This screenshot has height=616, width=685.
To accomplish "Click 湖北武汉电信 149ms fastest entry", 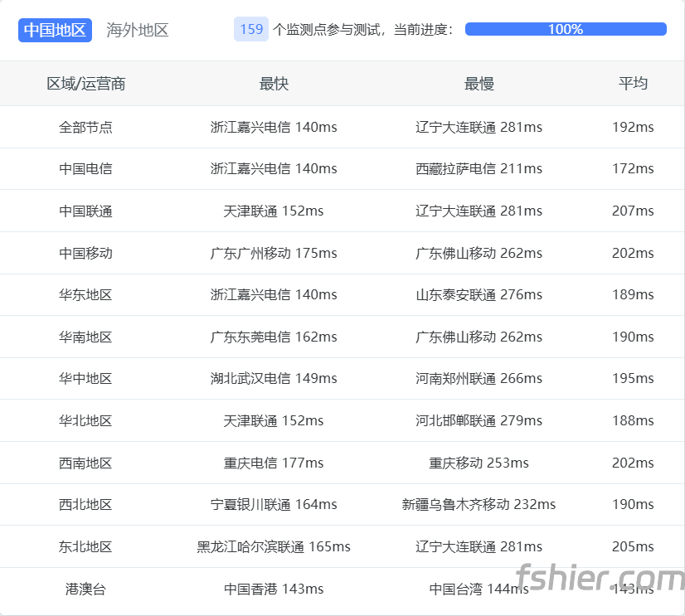I will [274, 378].
